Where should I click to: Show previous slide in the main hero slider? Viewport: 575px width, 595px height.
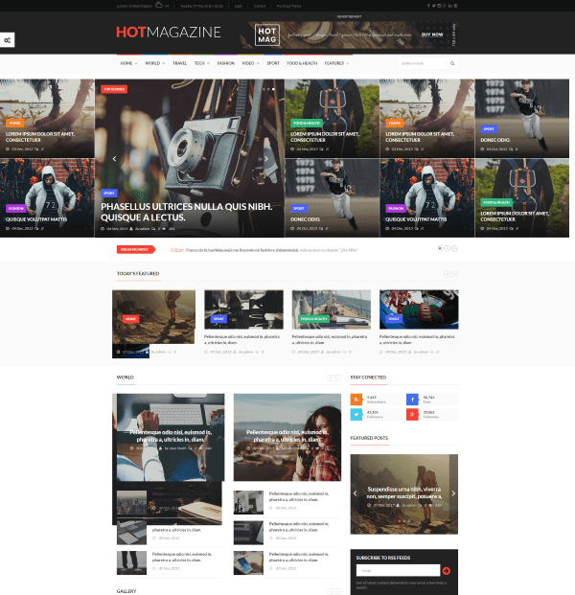tap(114, 159)
